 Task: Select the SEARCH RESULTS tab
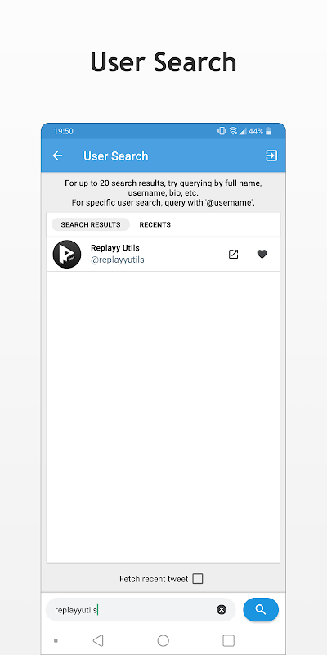point(91,224)
